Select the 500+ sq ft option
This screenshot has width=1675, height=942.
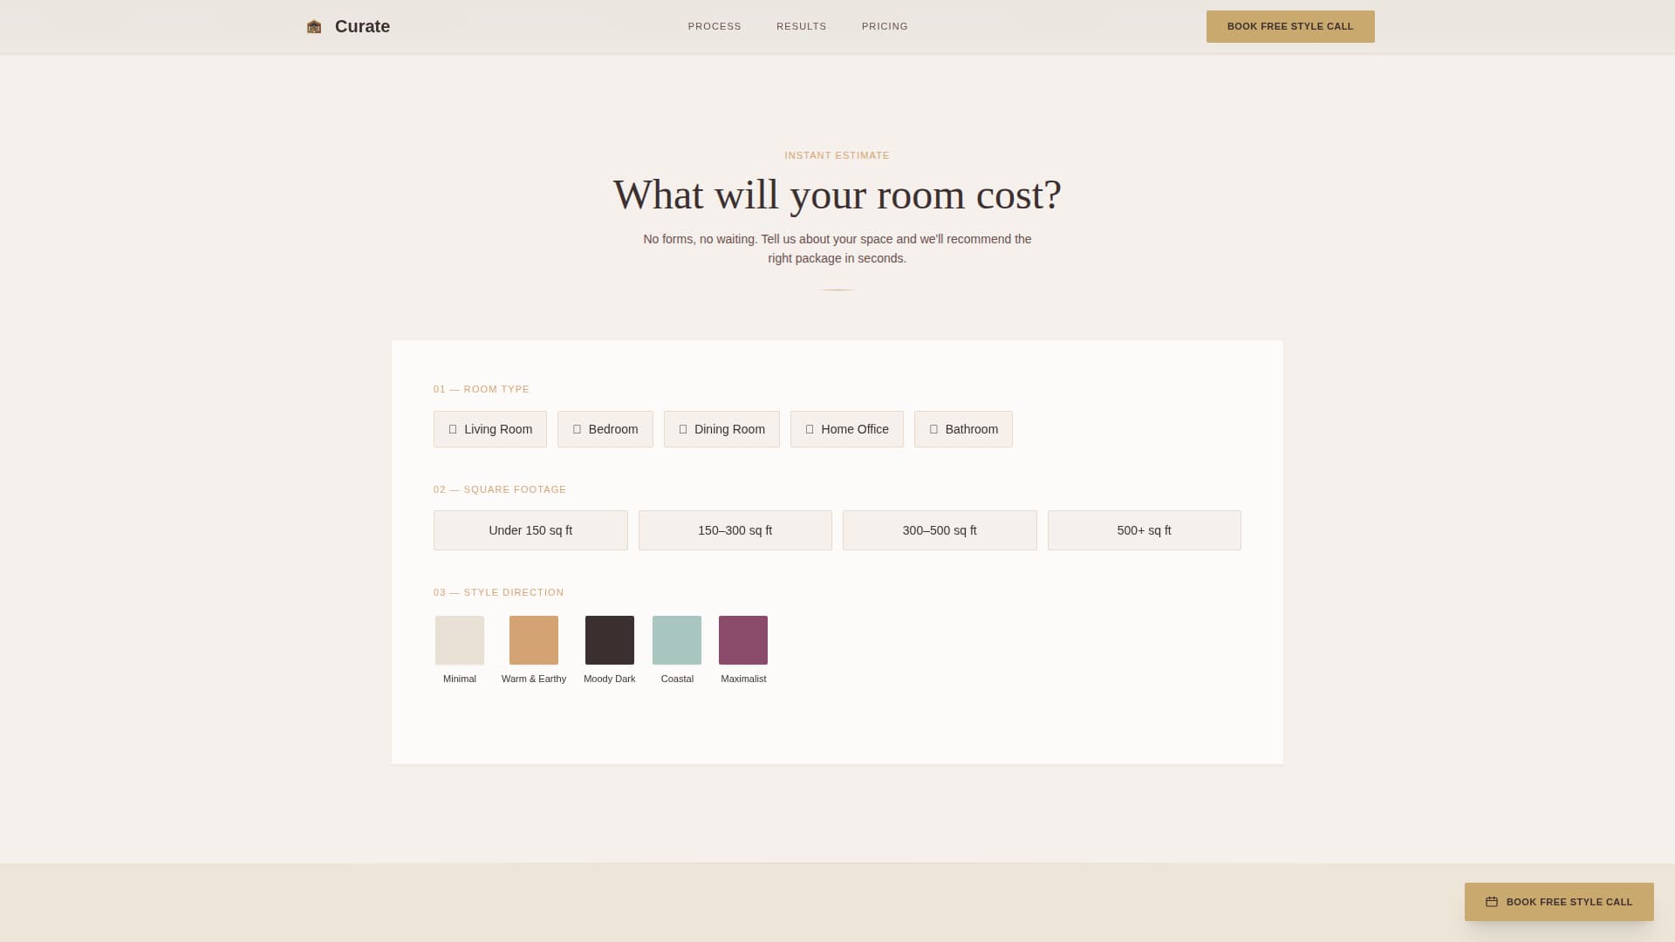click(x=1144, y=529)
